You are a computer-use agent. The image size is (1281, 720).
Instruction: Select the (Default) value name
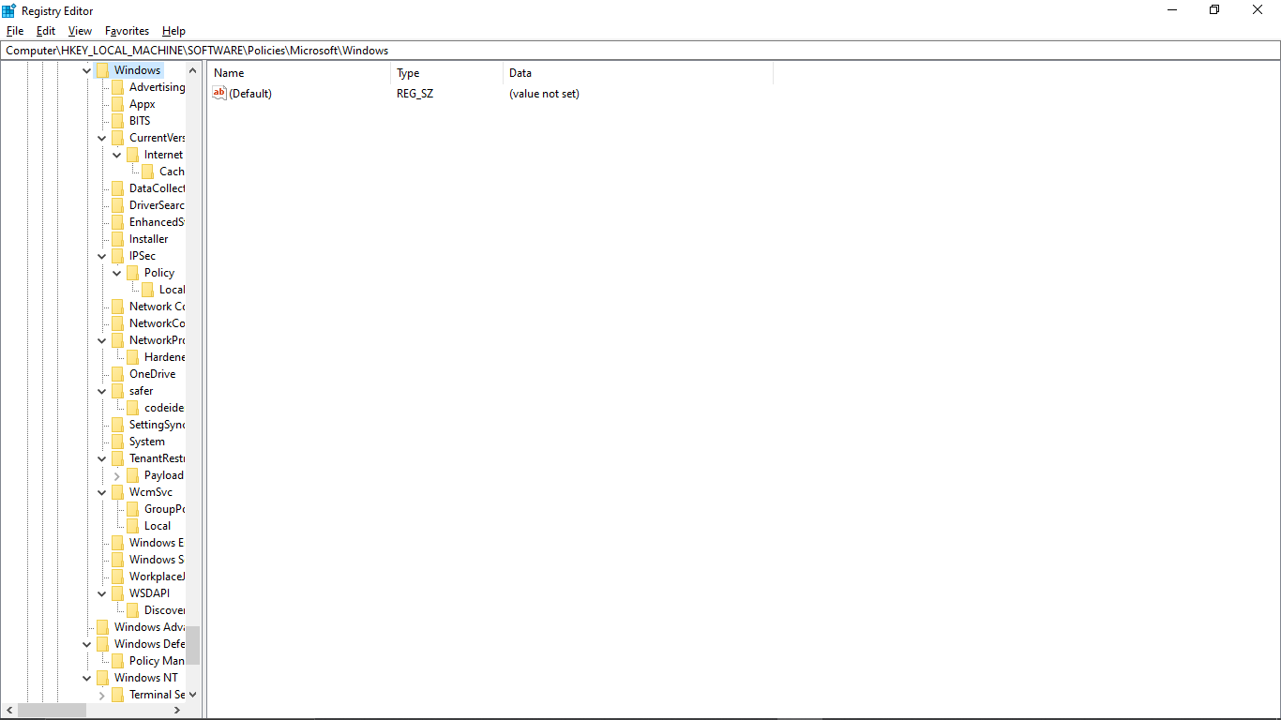(x=250, y=94)
